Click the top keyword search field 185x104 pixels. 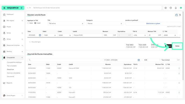[97, 8]
